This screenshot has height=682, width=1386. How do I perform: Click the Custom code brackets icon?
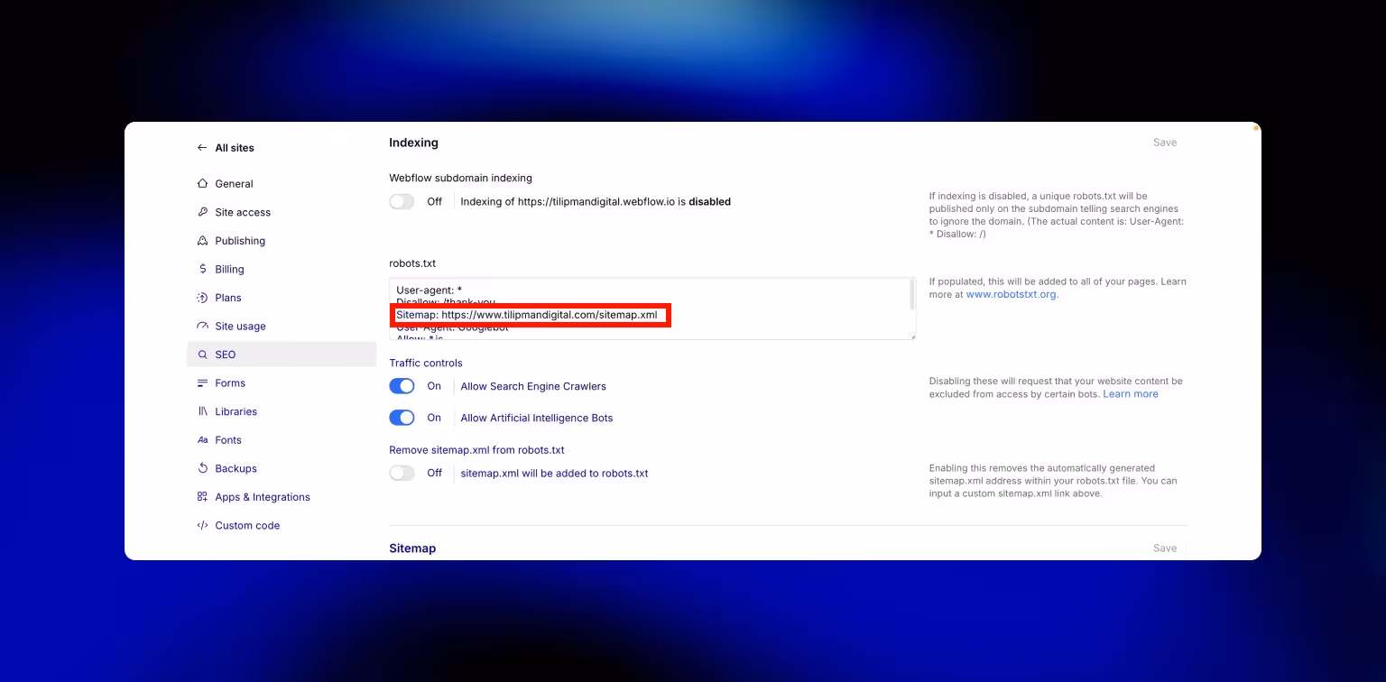point(202,526)
